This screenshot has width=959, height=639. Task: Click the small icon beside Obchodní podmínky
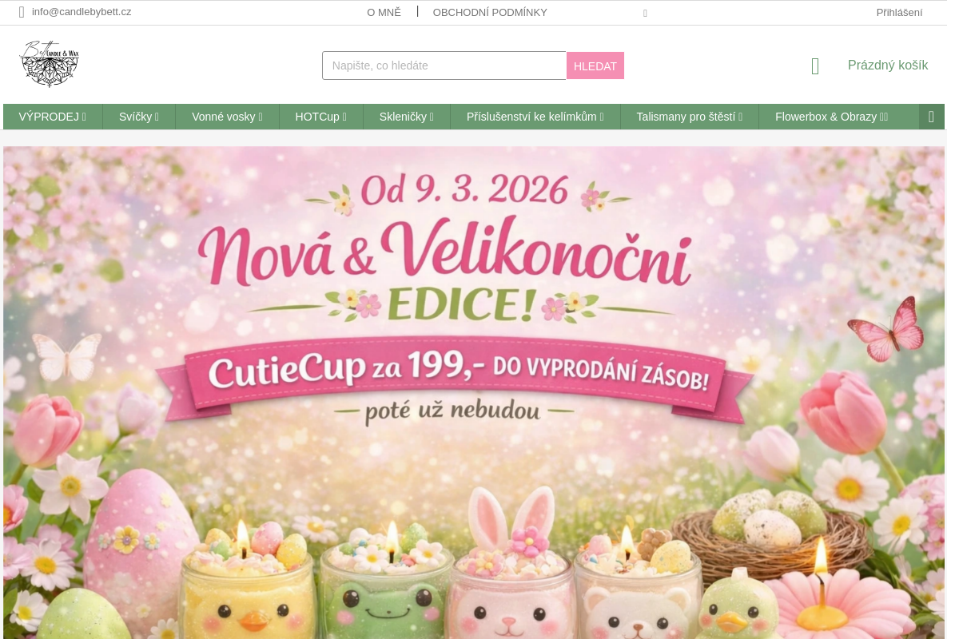click(645, 14)
